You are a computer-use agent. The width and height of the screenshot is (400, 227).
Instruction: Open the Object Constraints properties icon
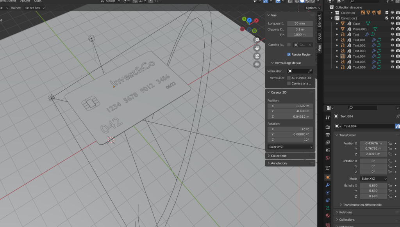tap(328, 200)
